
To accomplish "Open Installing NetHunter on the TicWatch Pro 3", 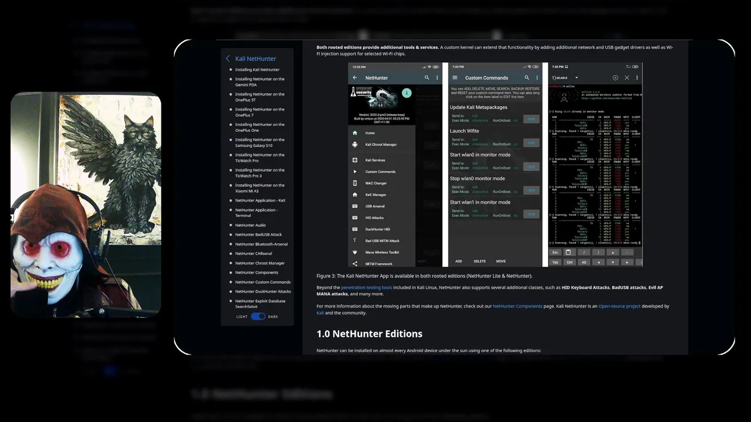I will pyautogui.click(x=260, y=173).
